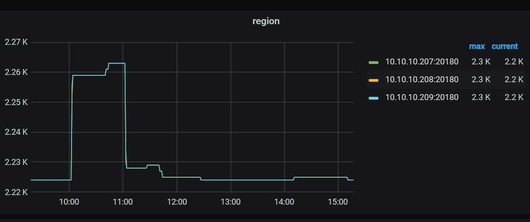Sort legend by current column header
The image size is (530, 222).
[504, 47]
